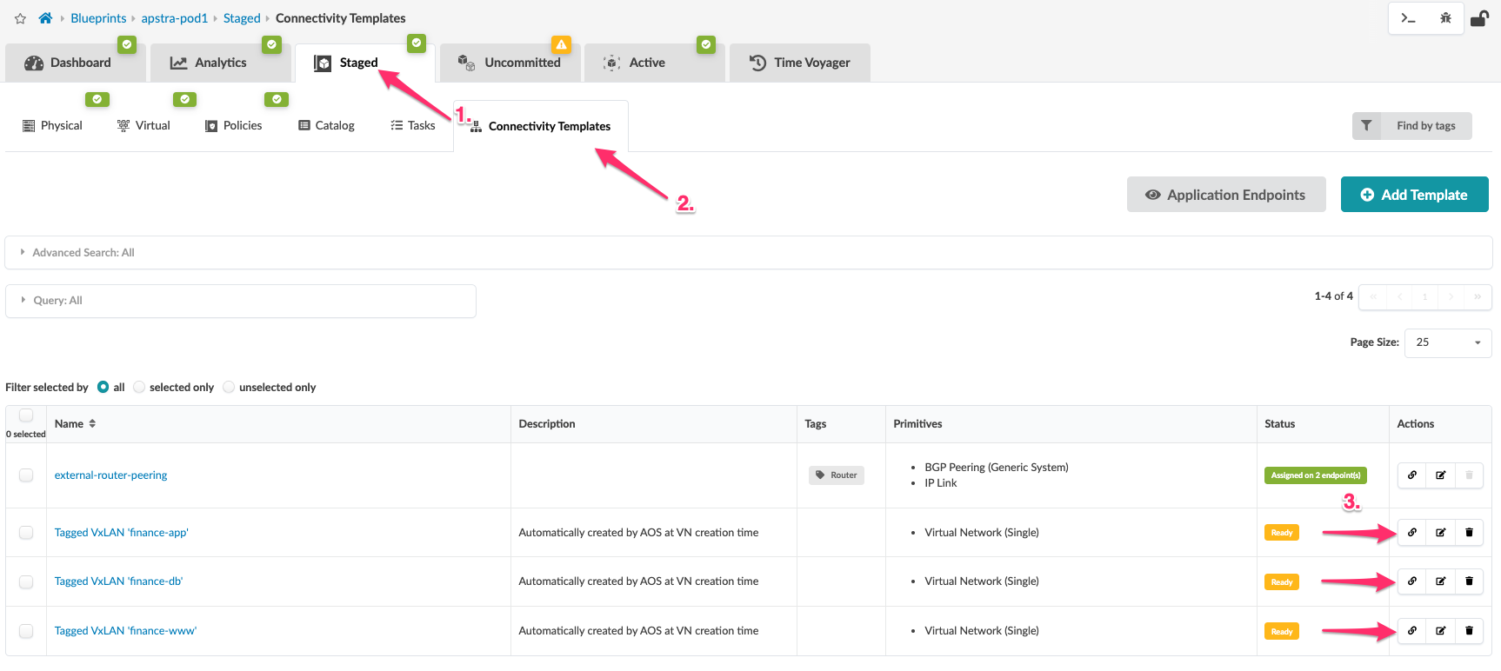The width and height of the screenshot is (1501, 671).
Task: Expand the Advanced Search panel
Action: (x=749, y=253)
